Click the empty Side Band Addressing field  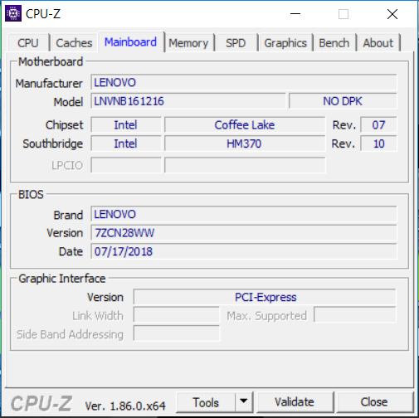pos(177,333)
